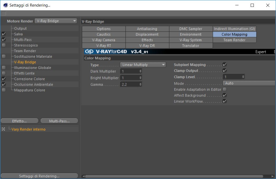This screenshot has height=179, width=276.
Task: Select the Color Mapping tab
Action: coord(235,34)
